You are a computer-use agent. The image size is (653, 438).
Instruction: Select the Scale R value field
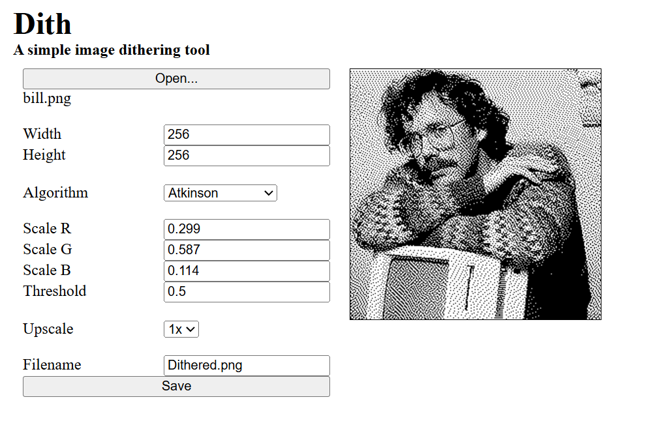click(x=247, y=229)
